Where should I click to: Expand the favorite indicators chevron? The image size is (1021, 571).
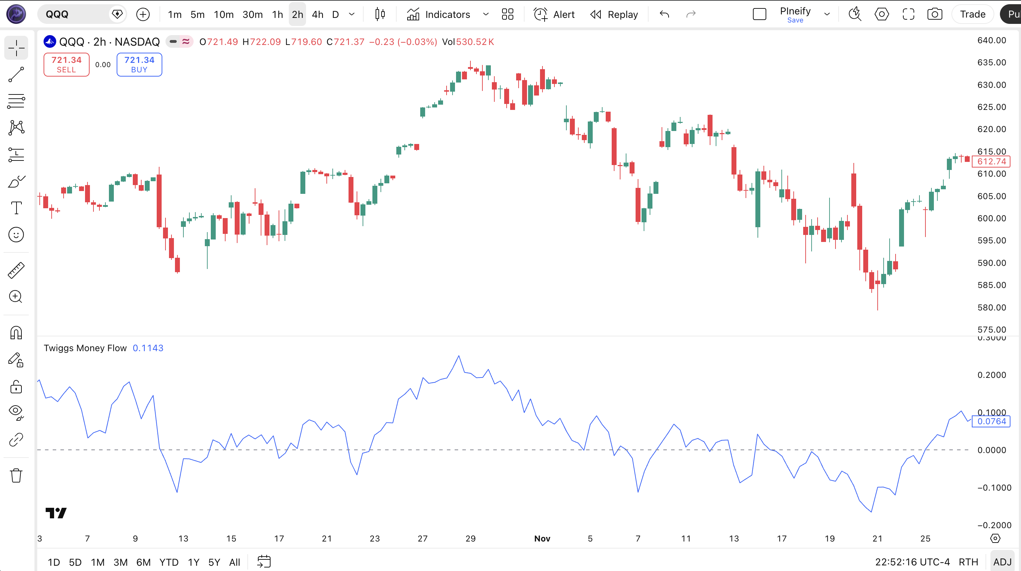[486, 14]
